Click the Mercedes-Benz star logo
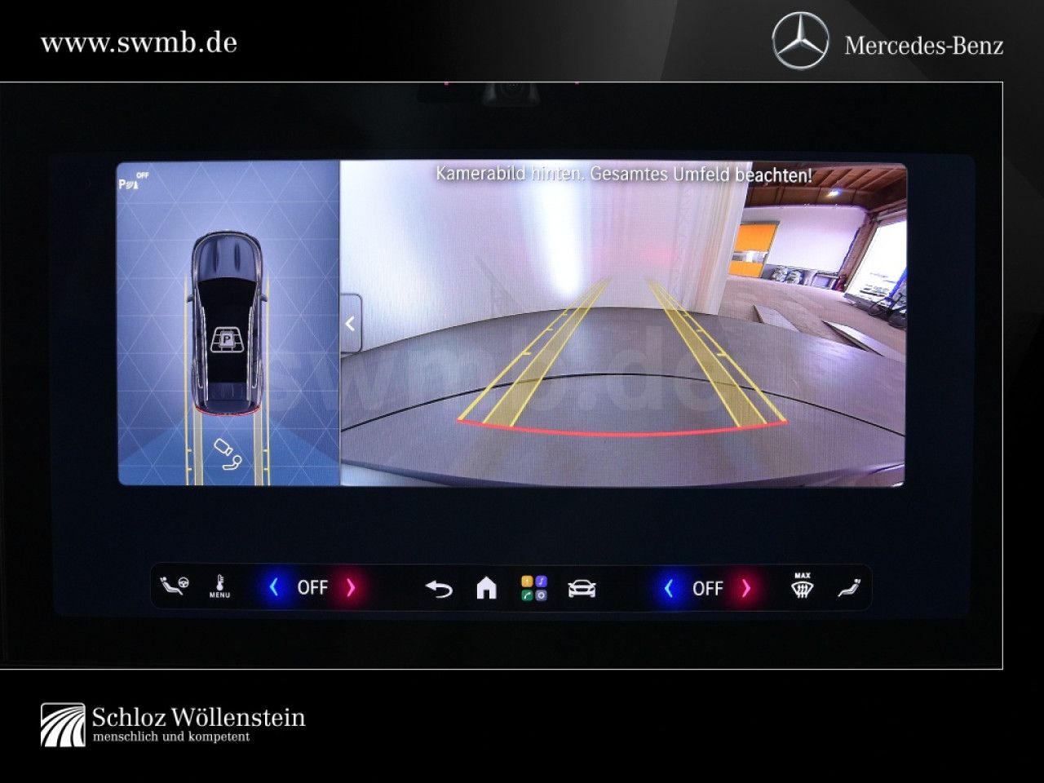This screenshot has width=1044, height=783. tap(800, 42)
